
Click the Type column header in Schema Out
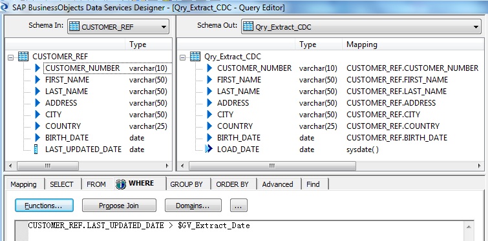click(319, 44)
